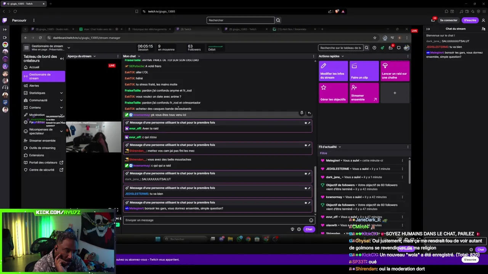The height and width of the screenshot is (274, 488).
Task: Click the Filtre link in activity feed
Action: [x=323, y=153]
